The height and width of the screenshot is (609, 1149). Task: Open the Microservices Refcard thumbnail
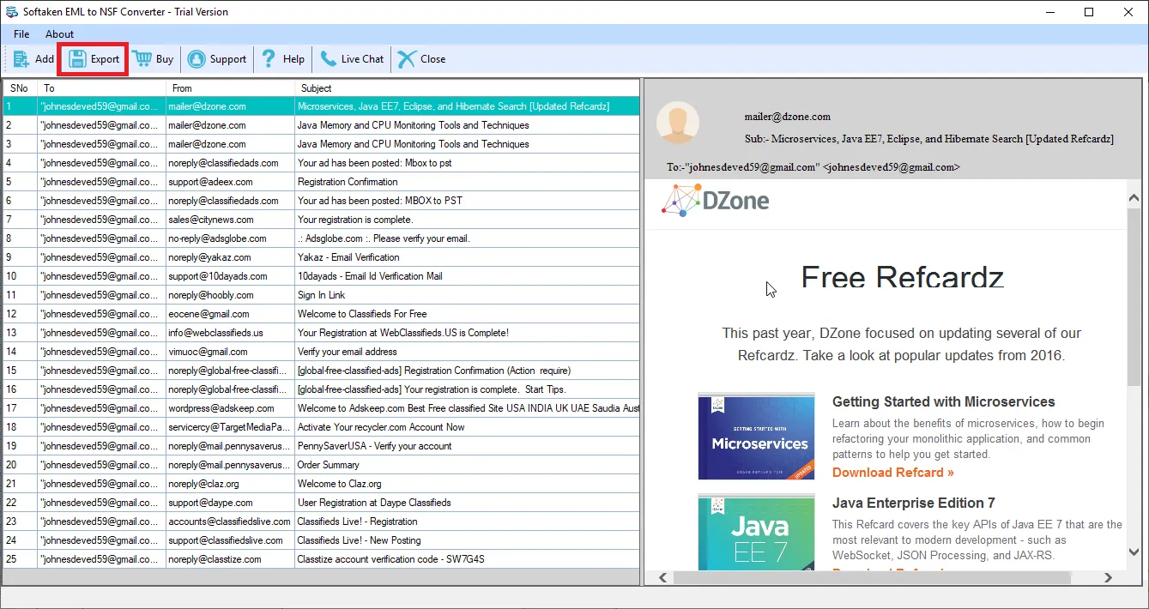(x=756, y=437)
